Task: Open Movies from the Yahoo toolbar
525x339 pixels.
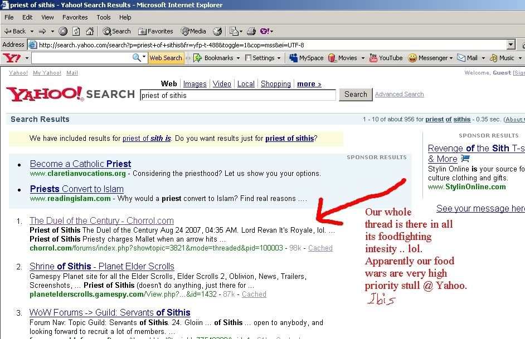Action: click(x=343, y=58)
